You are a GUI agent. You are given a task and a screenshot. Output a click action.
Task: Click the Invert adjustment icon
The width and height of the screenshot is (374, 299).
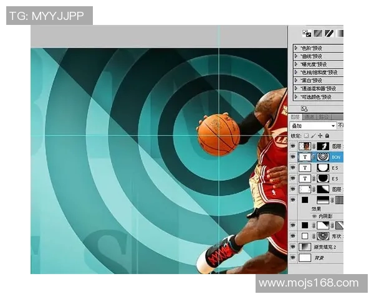[307, 34]
